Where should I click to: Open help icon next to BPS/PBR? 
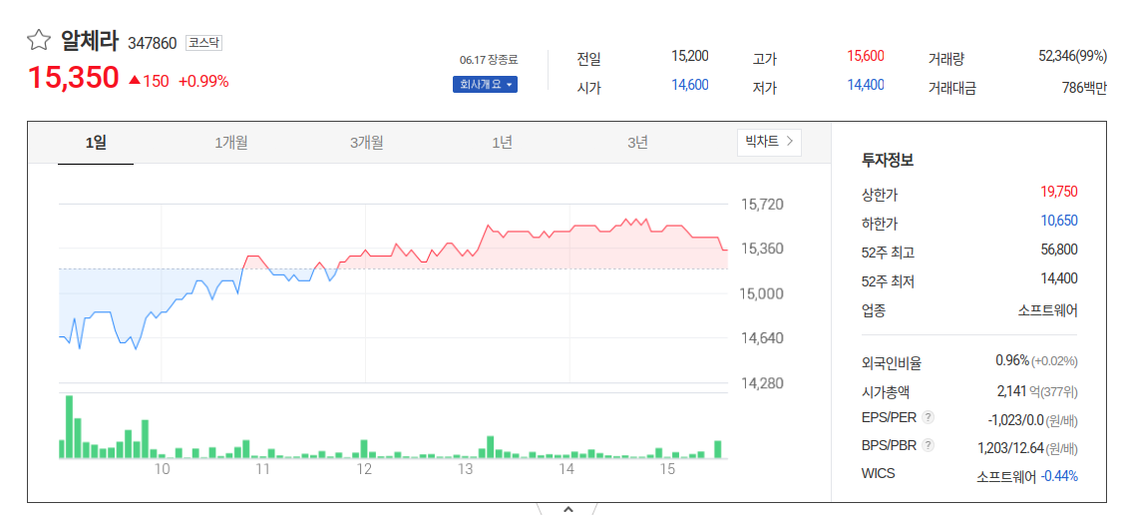click(929, 445)
